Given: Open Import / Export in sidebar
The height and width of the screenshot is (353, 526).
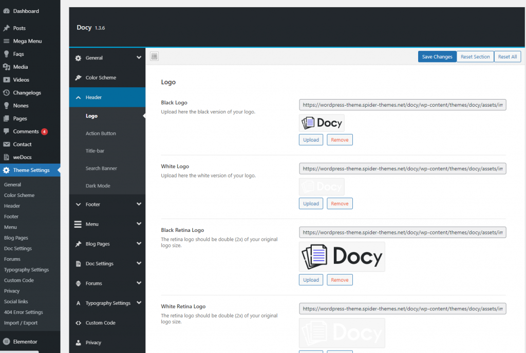Looking at the screenshot, I should (21, 323).
